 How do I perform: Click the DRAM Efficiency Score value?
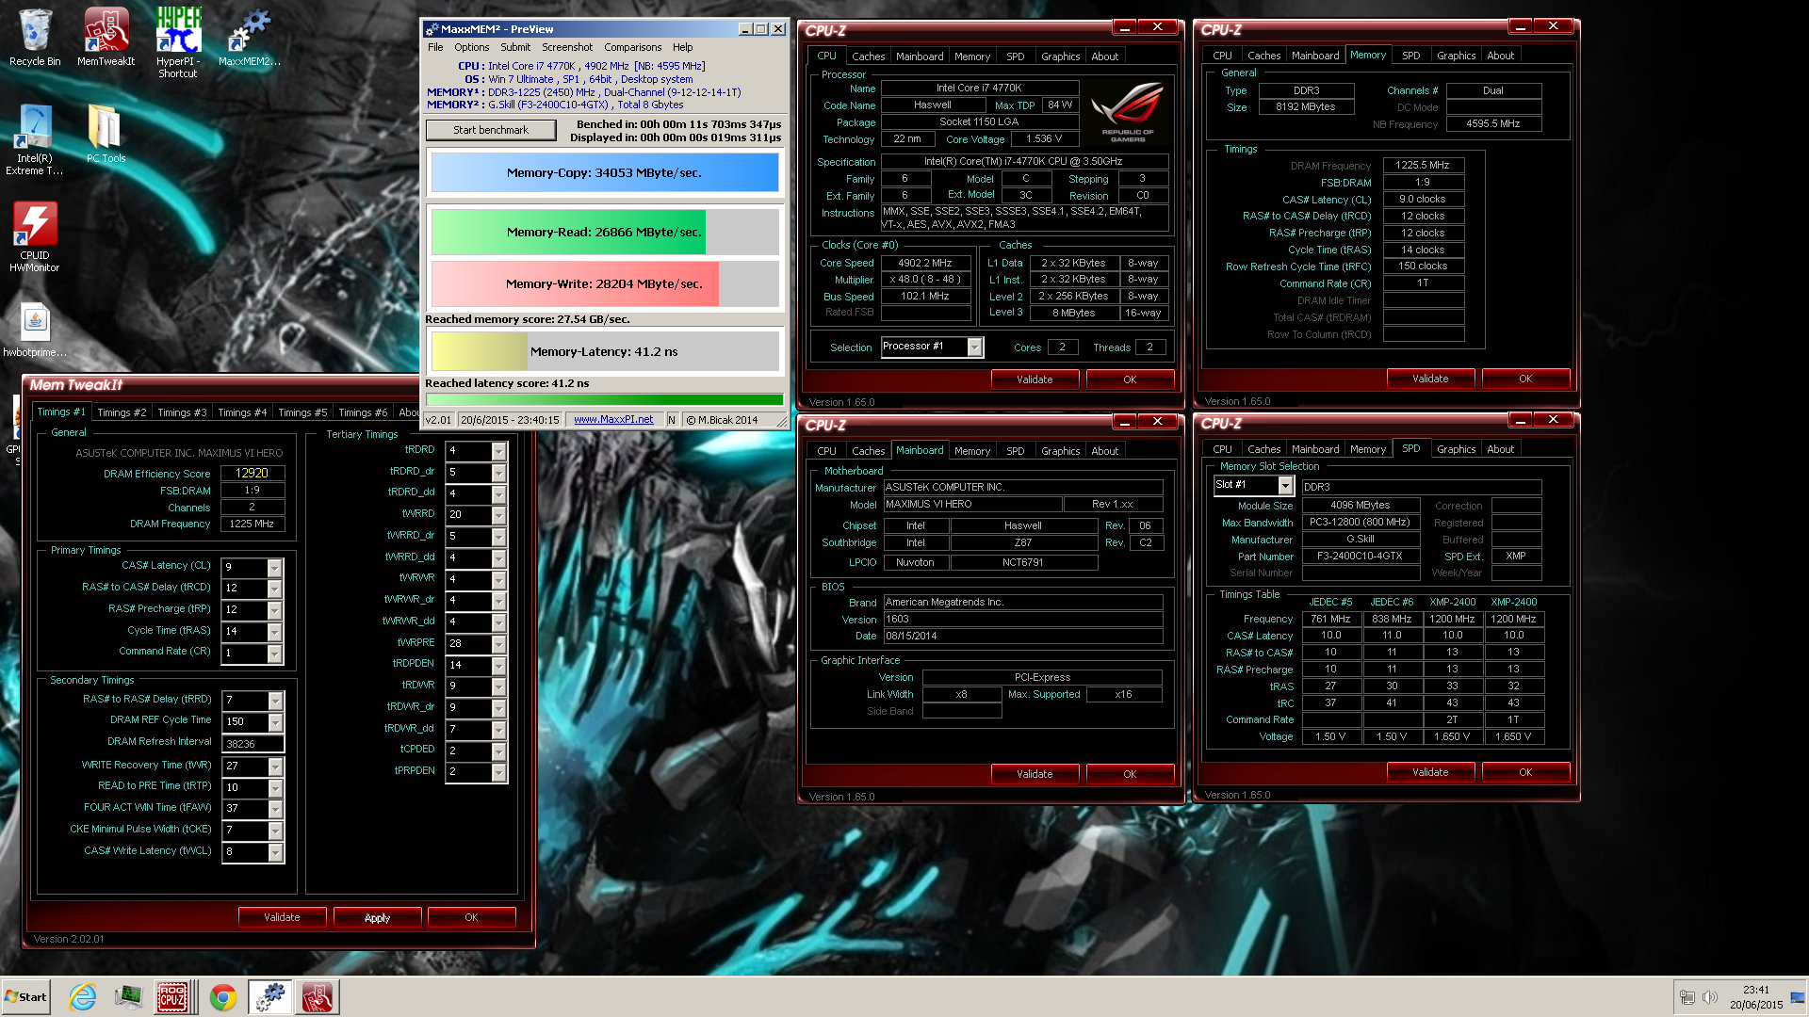pyautogui.click(x=253, y=474)
